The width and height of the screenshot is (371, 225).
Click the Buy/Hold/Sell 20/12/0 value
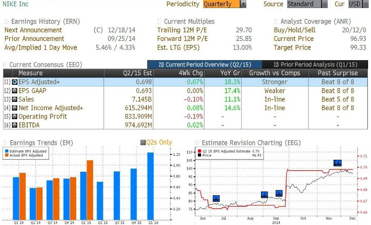[x=354, y=30]
